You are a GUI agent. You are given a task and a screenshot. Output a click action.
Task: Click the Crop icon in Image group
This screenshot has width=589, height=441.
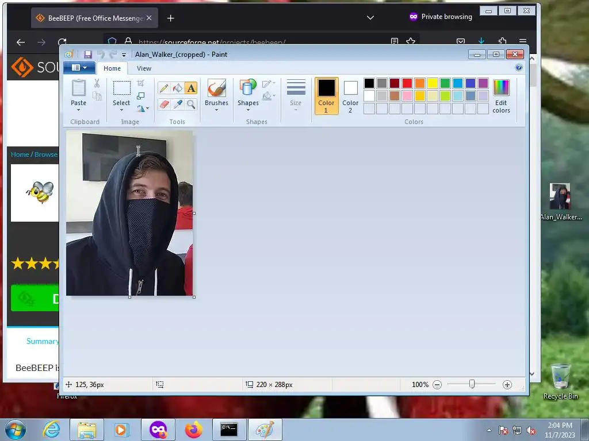[x=140, y=83]
